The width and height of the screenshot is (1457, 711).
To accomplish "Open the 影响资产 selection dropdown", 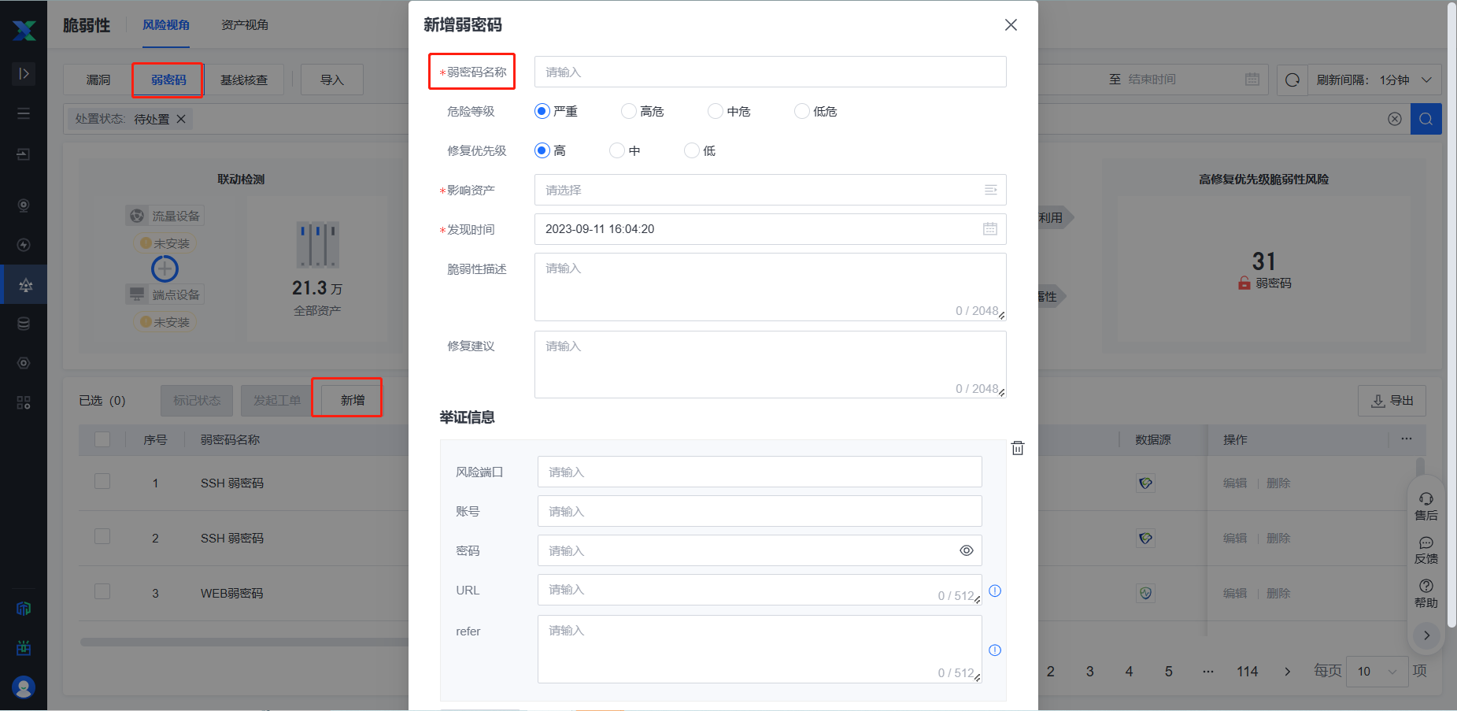I will click(x=770, y=190).
